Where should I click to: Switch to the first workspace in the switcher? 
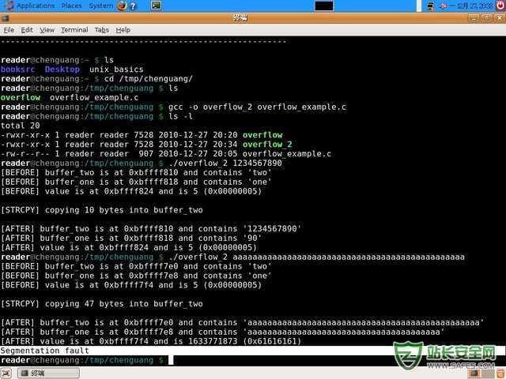[x=474, y=373]
